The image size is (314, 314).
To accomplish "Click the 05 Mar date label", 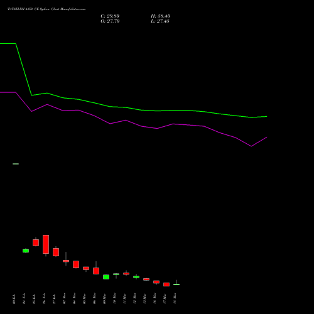I will click(x=84, y=298).
